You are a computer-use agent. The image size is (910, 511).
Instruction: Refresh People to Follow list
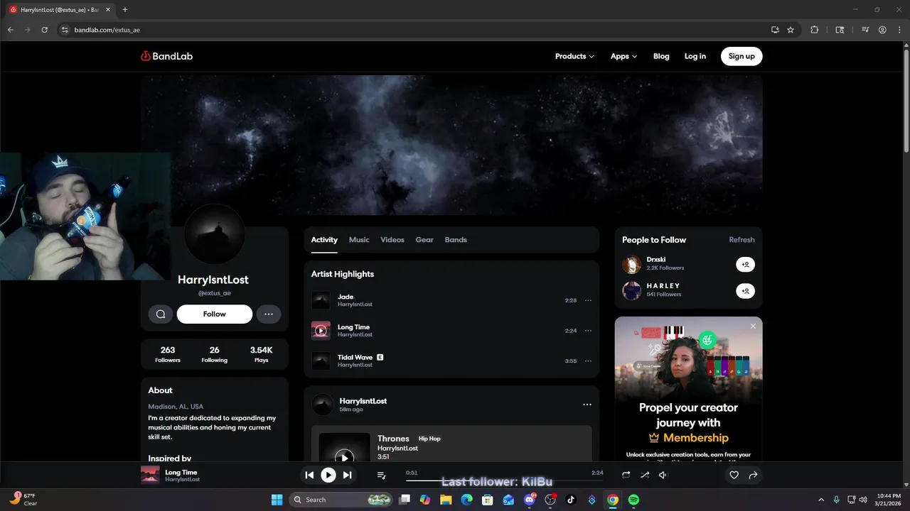coord(742,240)
